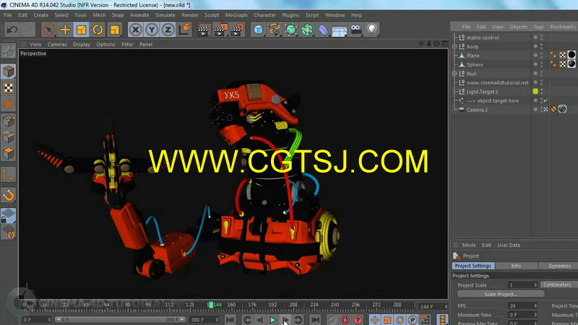Toggle Y axis lock

click(152, 30)
